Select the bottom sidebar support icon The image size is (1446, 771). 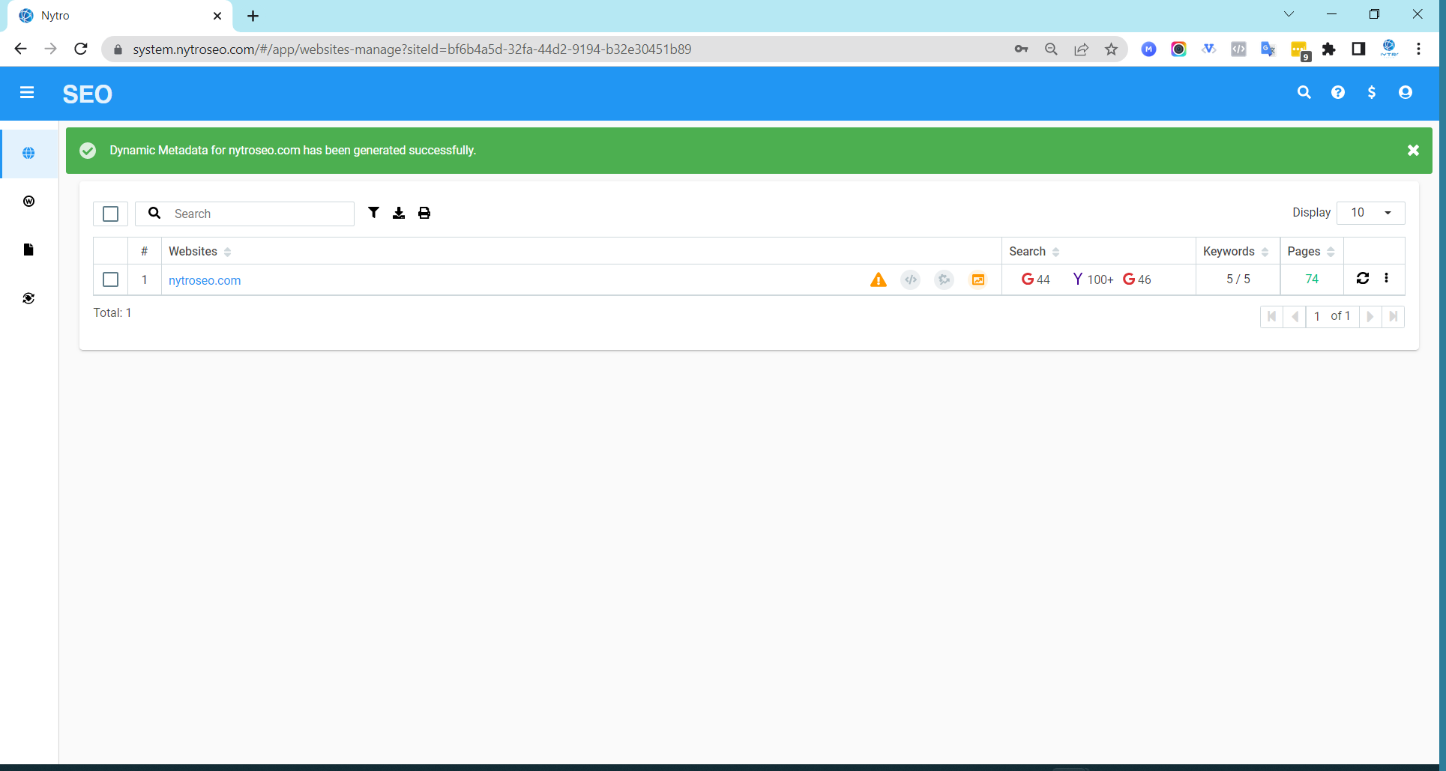28,298
